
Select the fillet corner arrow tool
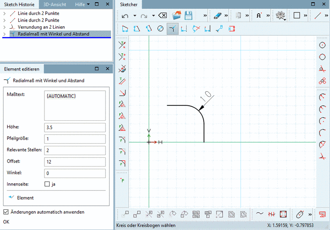pos(122,93)
